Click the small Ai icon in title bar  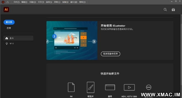click(x=3, y=2)
